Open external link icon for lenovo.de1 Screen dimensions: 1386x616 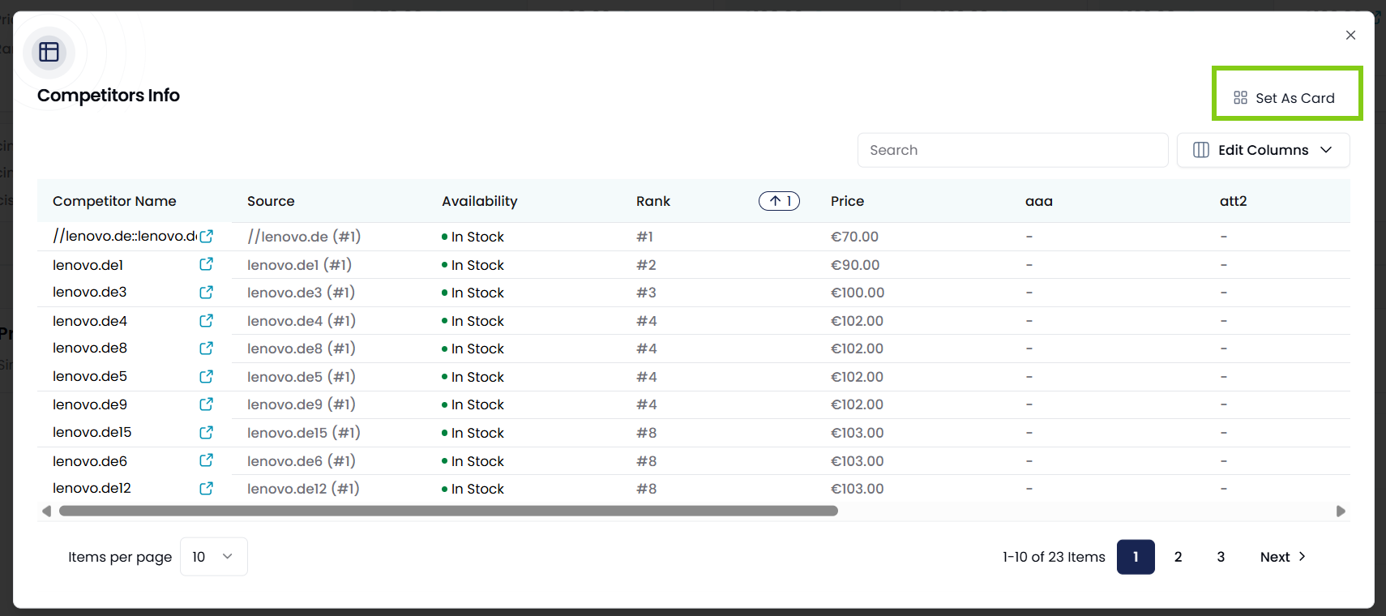pos(207,264)
